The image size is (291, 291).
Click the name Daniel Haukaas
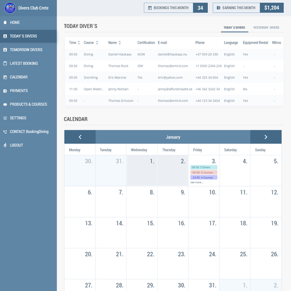120,54
